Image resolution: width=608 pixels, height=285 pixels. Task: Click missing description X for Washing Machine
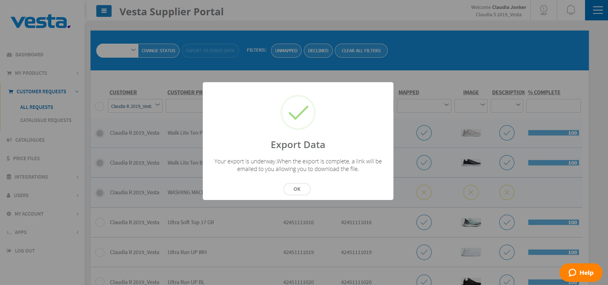coord(507,192)
